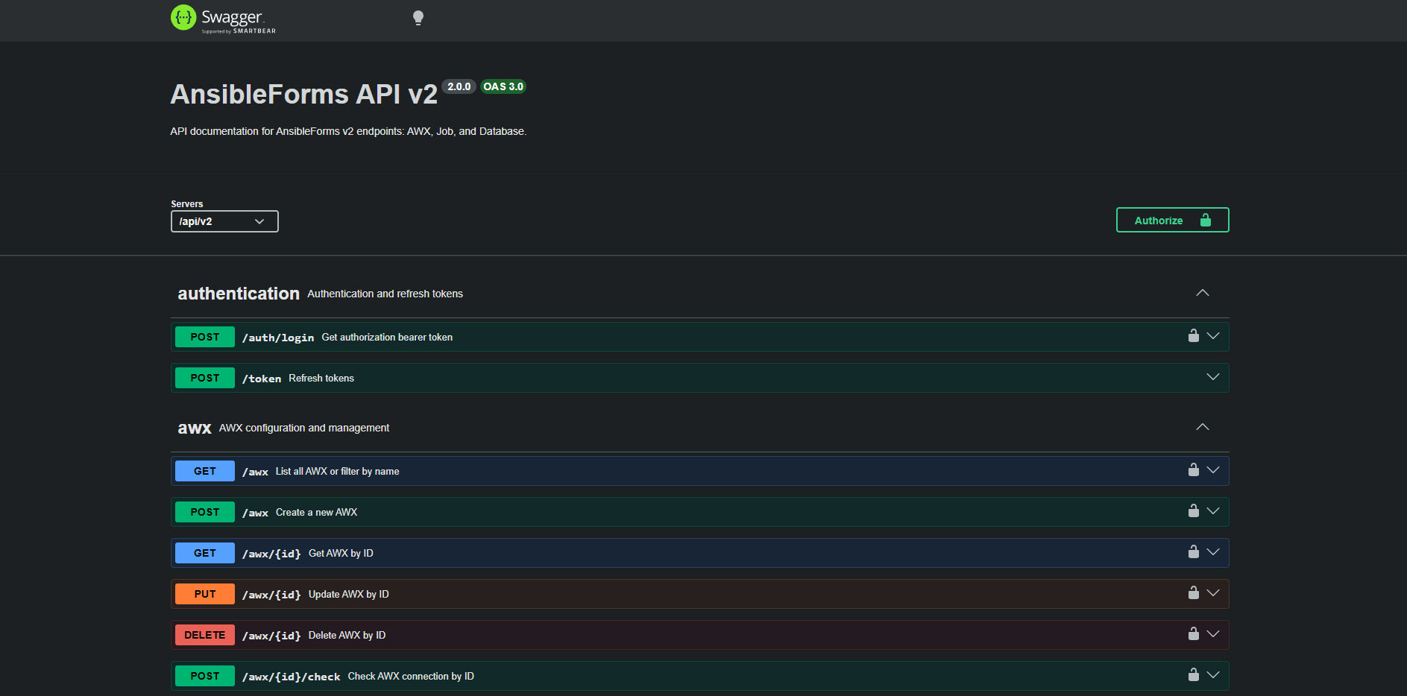Collapse the authentication section
1407x696 pixels.
tap(1202, 293)
